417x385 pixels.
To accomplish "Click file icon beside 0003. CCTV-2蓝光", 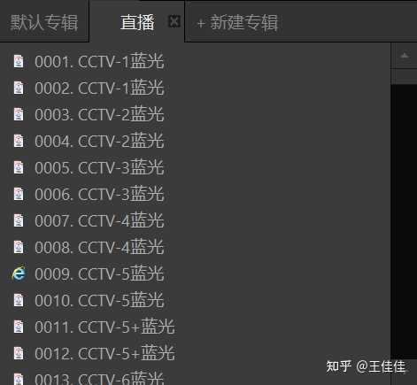I will (19, 114).
